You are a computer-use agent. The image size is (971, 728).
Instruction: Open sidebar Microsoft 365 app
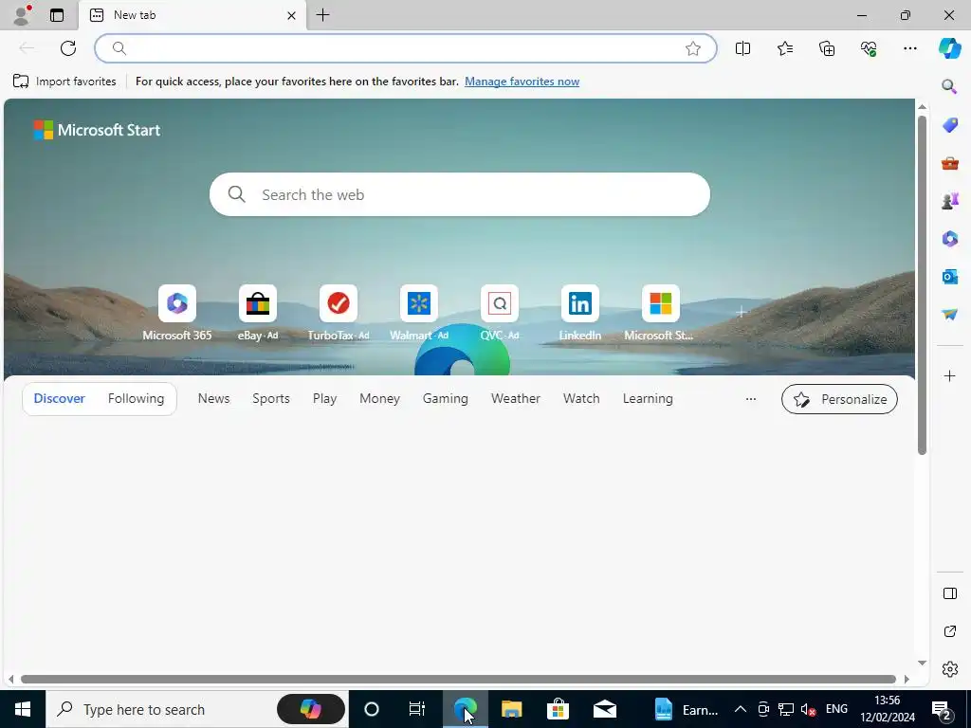click(950, 239)
